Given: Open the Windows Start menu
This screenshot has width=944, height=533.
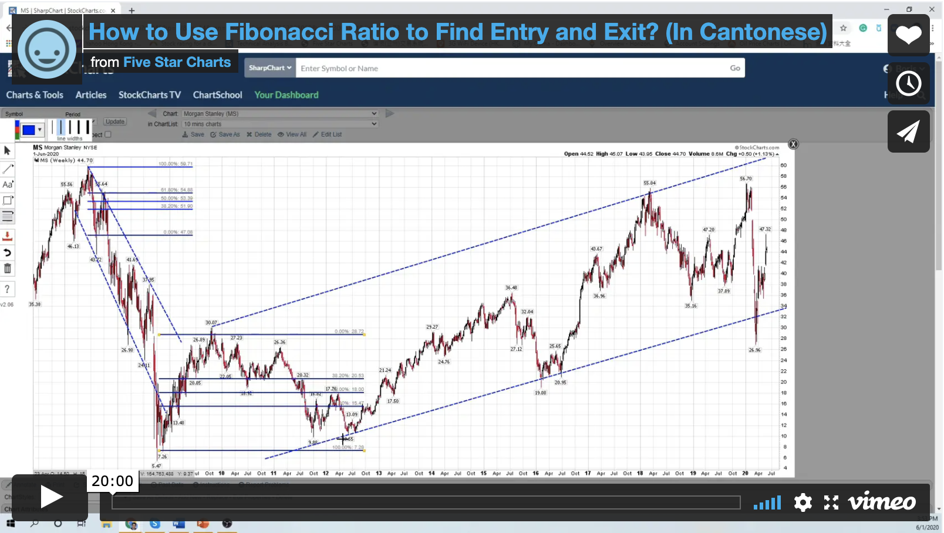Looking at the screenshot, I should point(11,524).
